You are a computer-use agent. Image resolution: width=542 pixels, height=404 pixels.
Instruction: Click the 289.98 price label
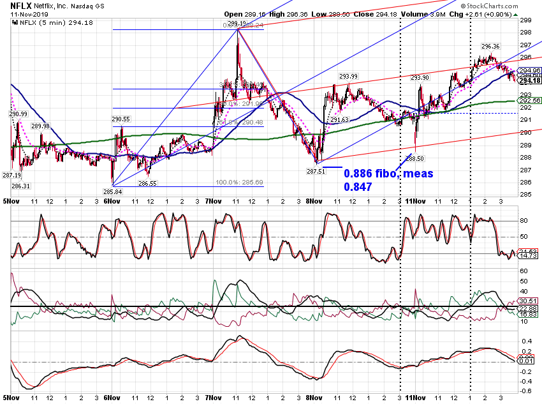pyautogui.click(x=40, y=126)
